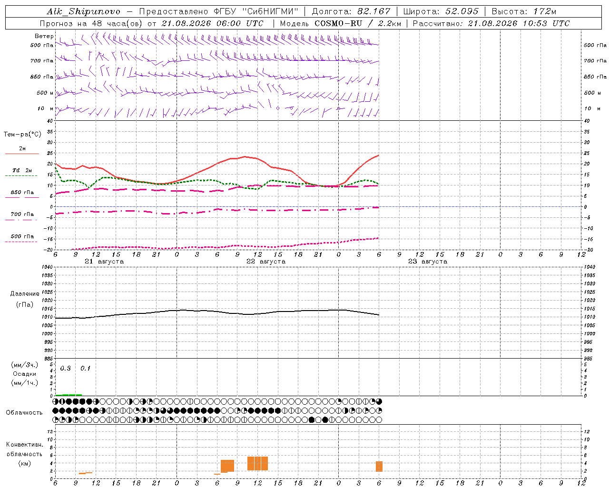Viewport: 609px width, 487px height.
Task: Click the Высота 172м header field
Action: pyautogui.click(x=524, y=11)
